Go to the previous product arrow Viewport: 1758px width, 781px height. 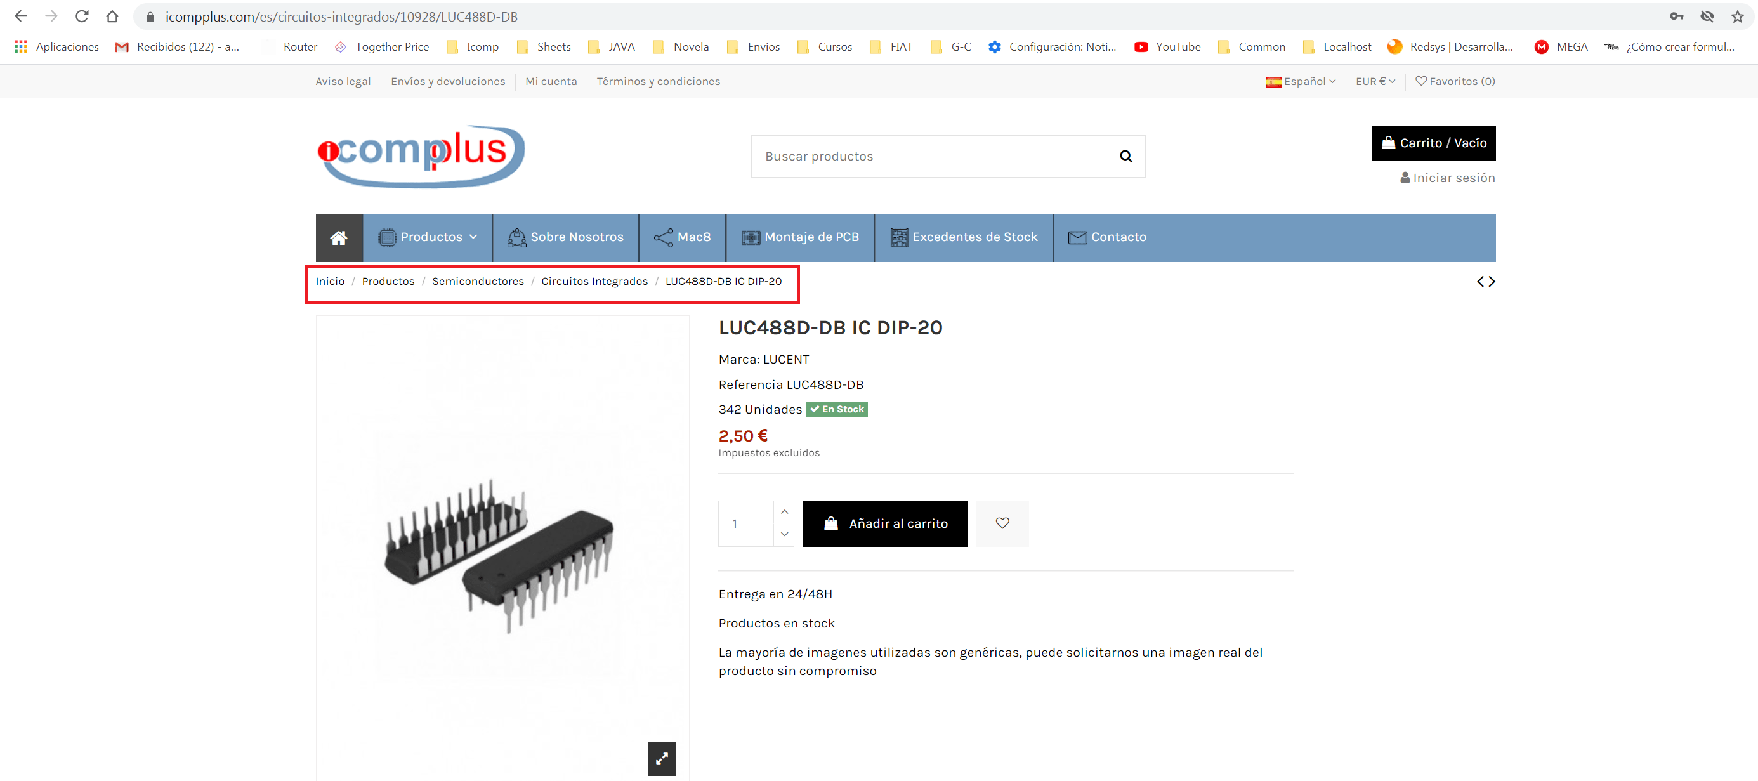click(x=1480, y=281)
